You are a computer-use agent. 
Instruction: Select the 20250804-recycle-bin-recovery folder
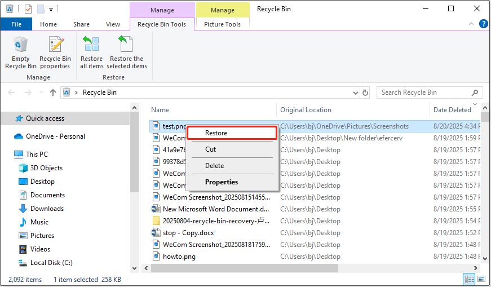coord(215,221)
